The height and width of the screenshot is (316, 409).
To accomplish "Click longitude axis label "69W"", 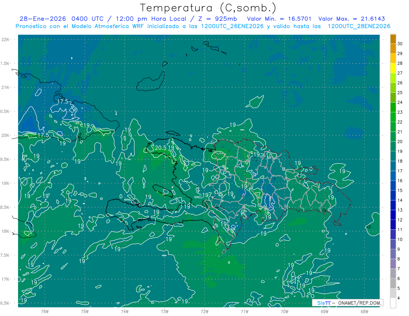I will (x=324, y=311).
